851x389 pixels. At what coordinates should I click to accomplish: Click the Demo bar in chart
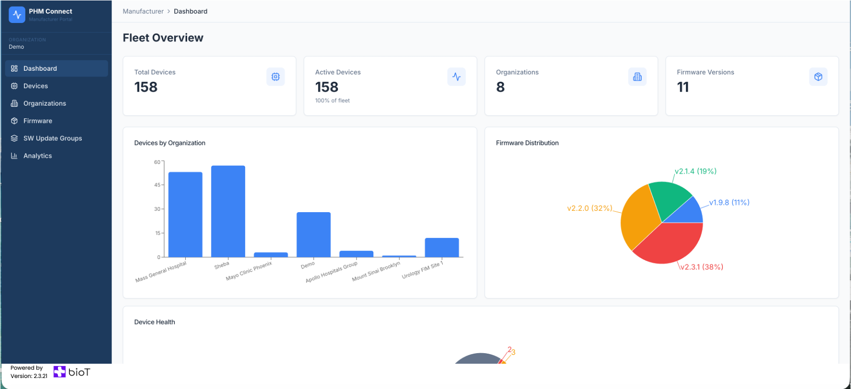point(314,235)
